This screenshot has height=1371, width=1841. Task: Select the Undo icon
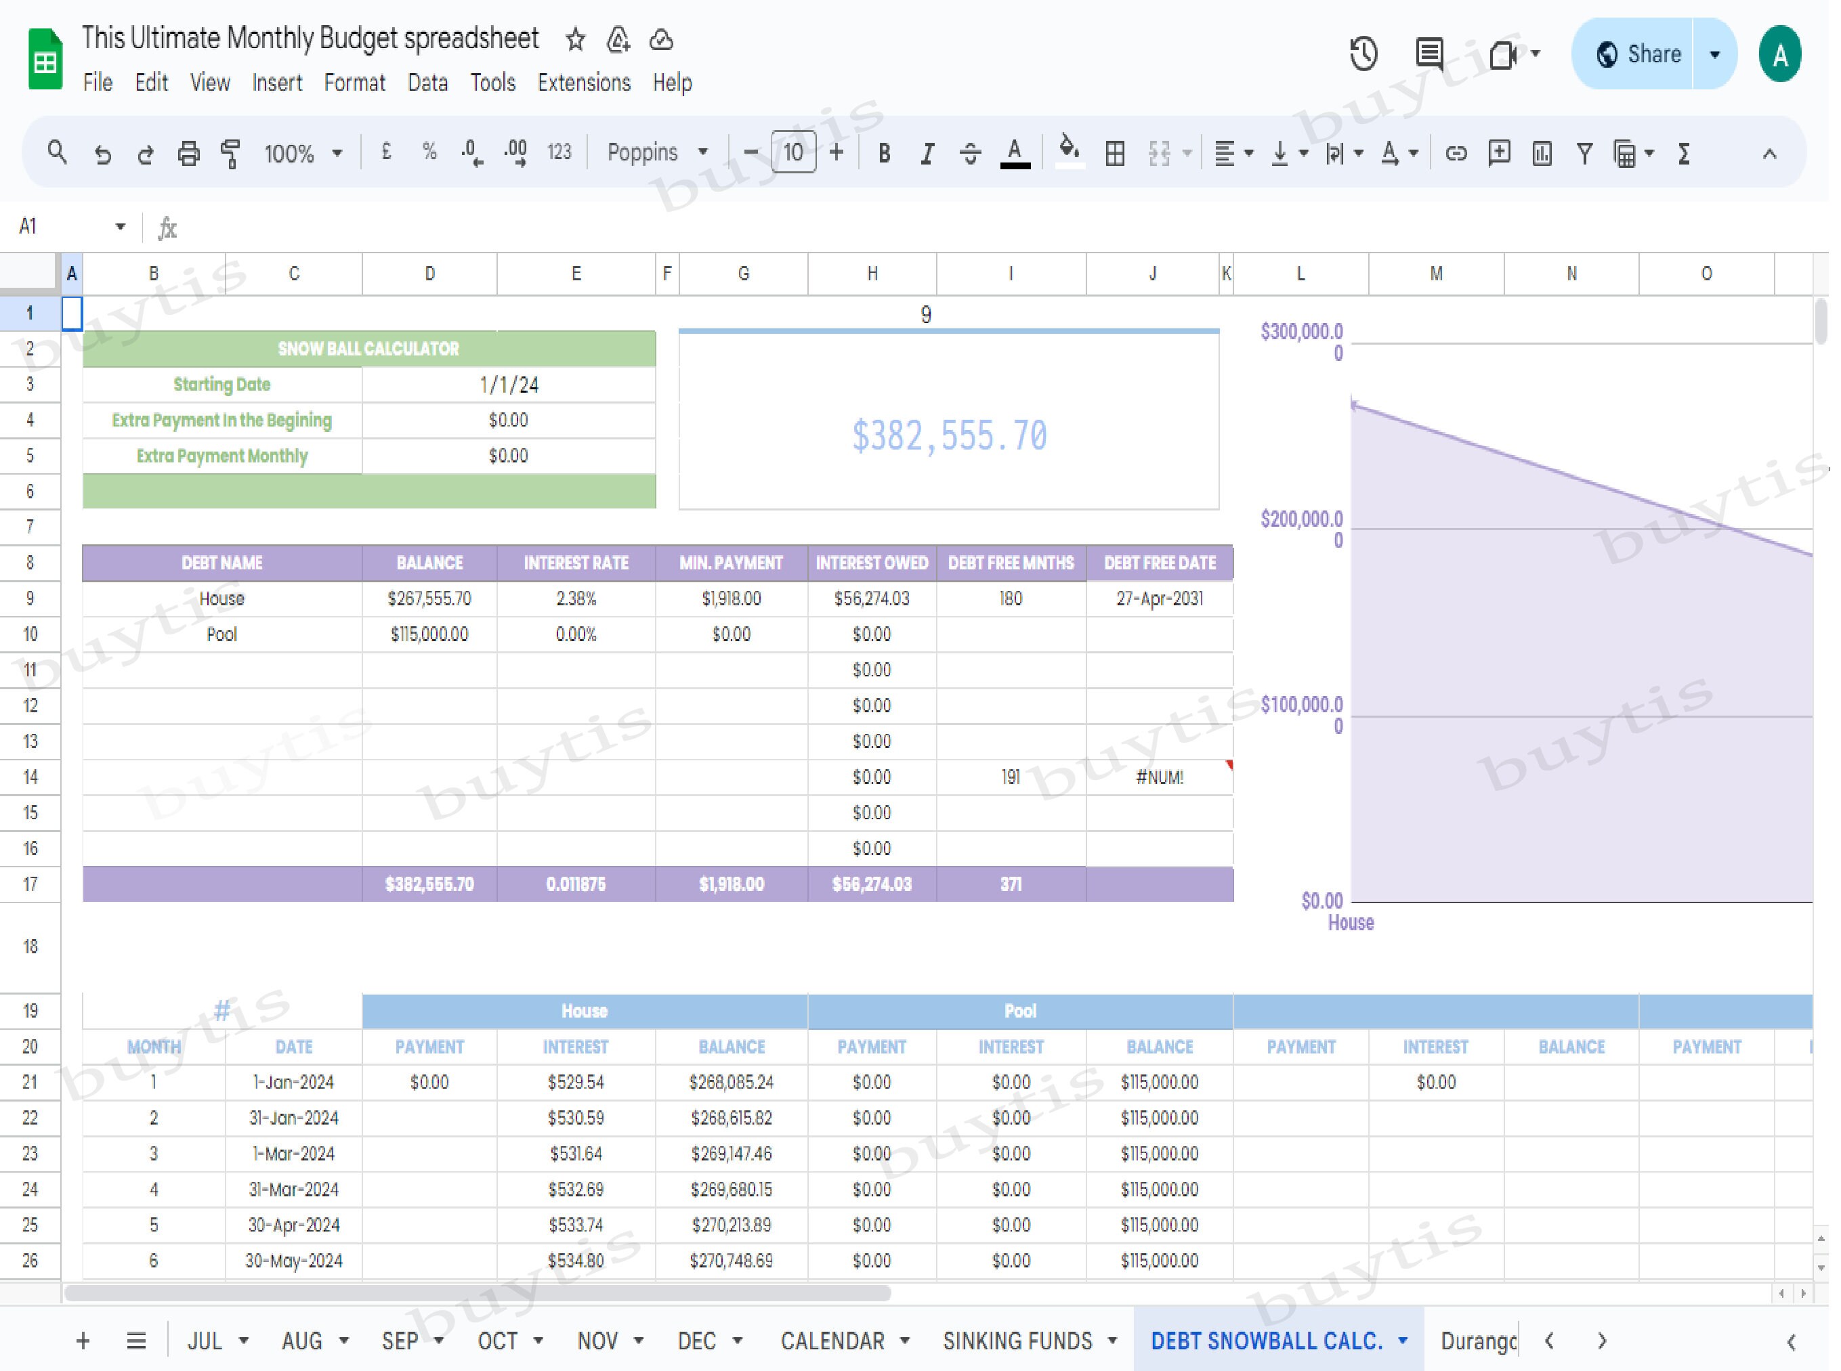[102, 153]
